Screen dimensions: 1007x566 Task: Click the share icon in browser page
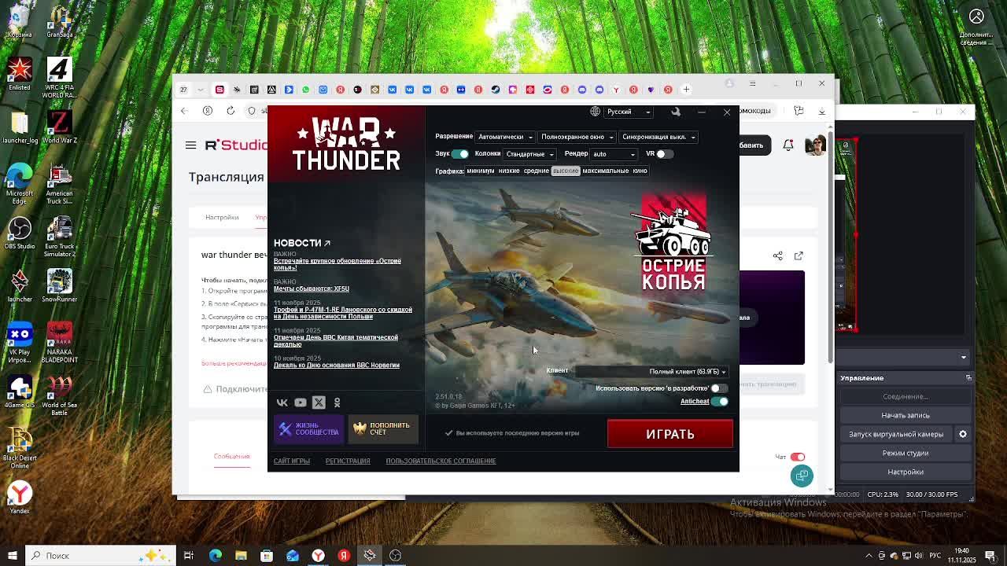point(778,255)
